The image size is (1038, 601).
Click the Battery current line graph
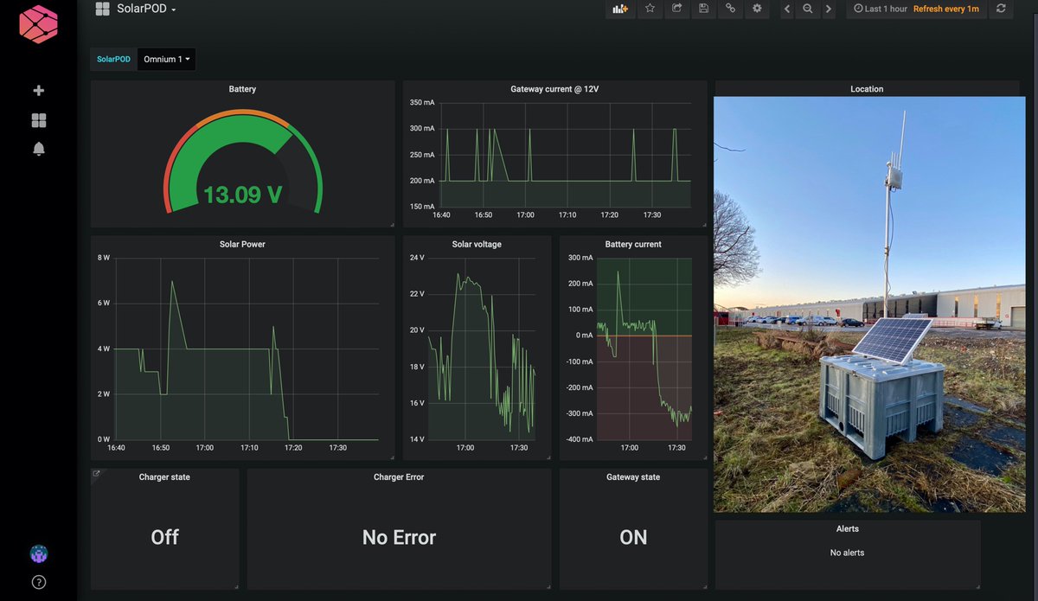click(644, 348)
